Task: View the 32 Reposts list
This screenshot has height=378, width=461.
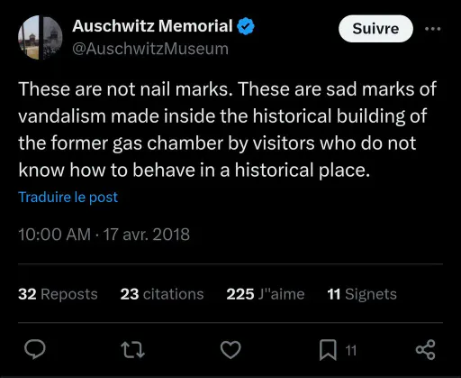Action: (x=58, y=294)
